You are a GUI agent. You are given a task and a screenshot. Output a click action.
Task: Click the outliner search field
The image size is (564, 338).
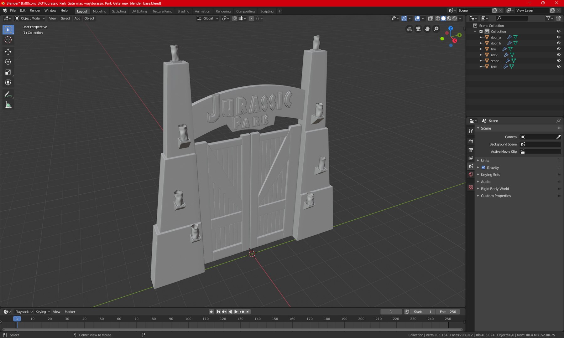coord(512,18)
